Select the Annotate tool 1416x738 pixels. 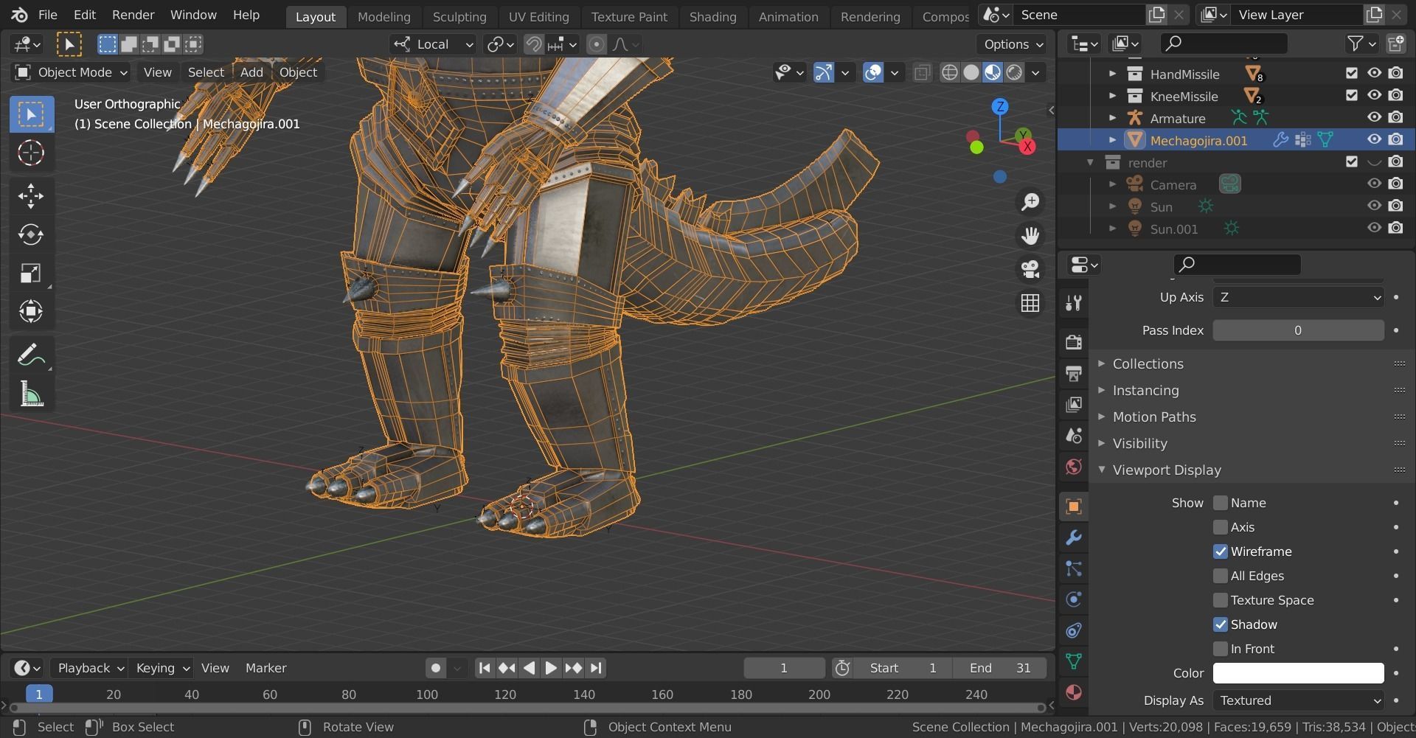pos(31,355)
